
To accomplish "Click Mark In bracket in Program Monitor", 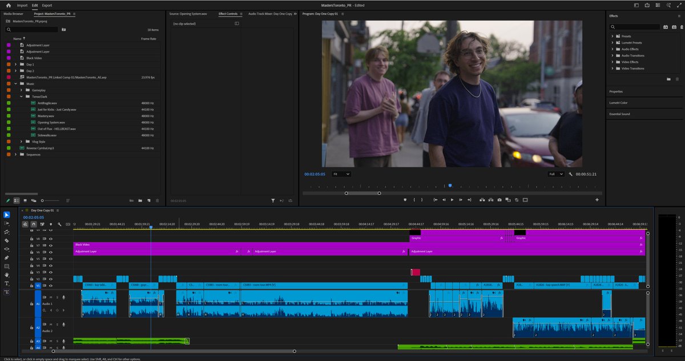I will (x=414, y=200).
